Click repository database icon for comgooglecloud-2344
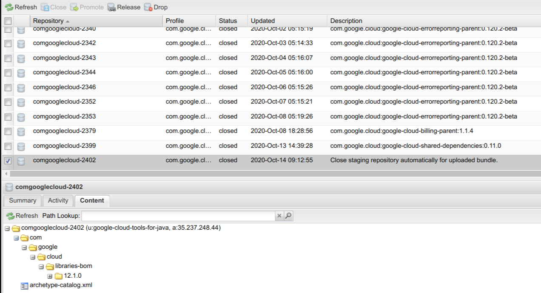Viewport: 541px width, 293px height. click(x=21, y=73)
